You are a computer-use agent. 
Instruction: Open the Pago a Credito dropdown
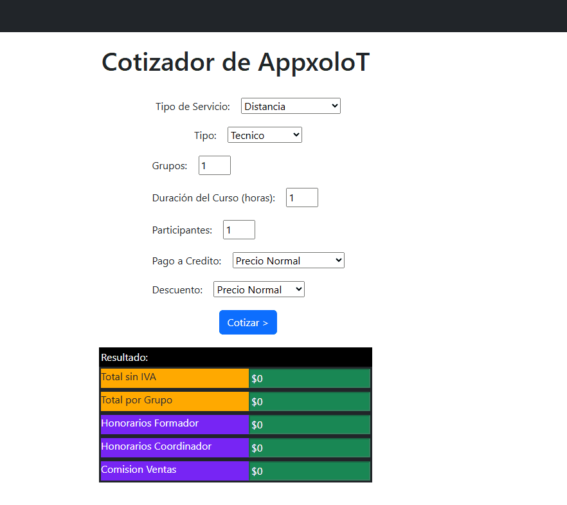pyautogui.click(x=288, y=261)
